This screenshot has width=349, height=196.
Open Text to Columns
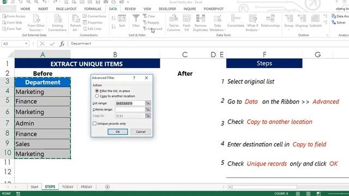[x=173, y=23]
